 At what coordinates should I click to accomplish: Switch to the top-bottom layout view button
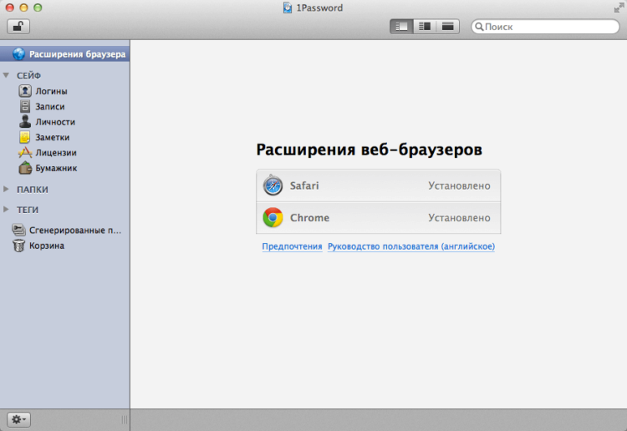(447, 27)
